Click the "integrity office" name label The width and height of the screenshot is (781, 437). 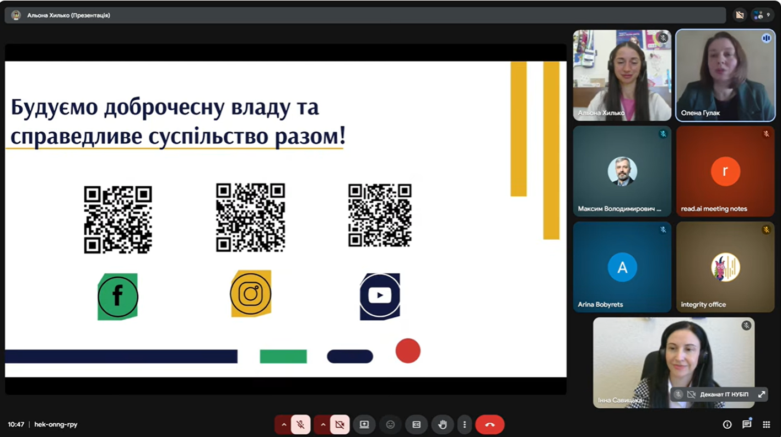(x=703, y=304)
